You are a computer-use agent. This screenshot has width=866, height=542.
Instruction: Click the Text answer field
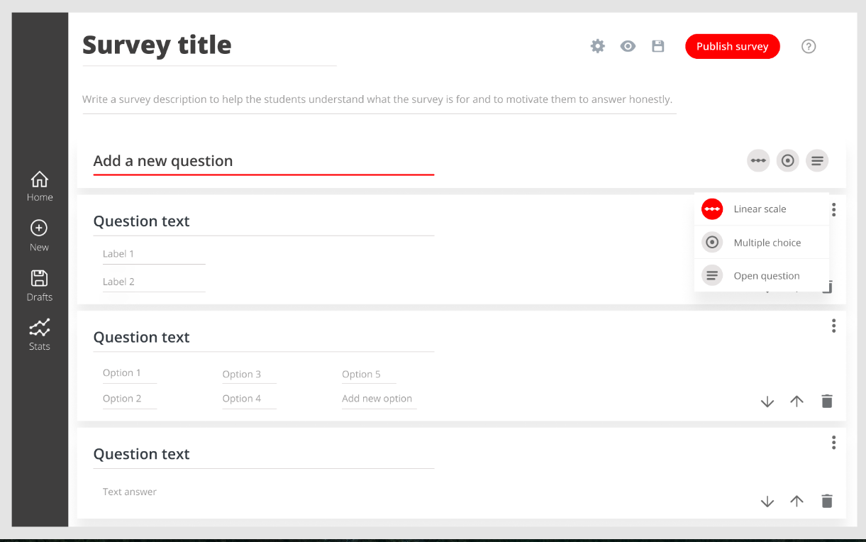[130, 492]
